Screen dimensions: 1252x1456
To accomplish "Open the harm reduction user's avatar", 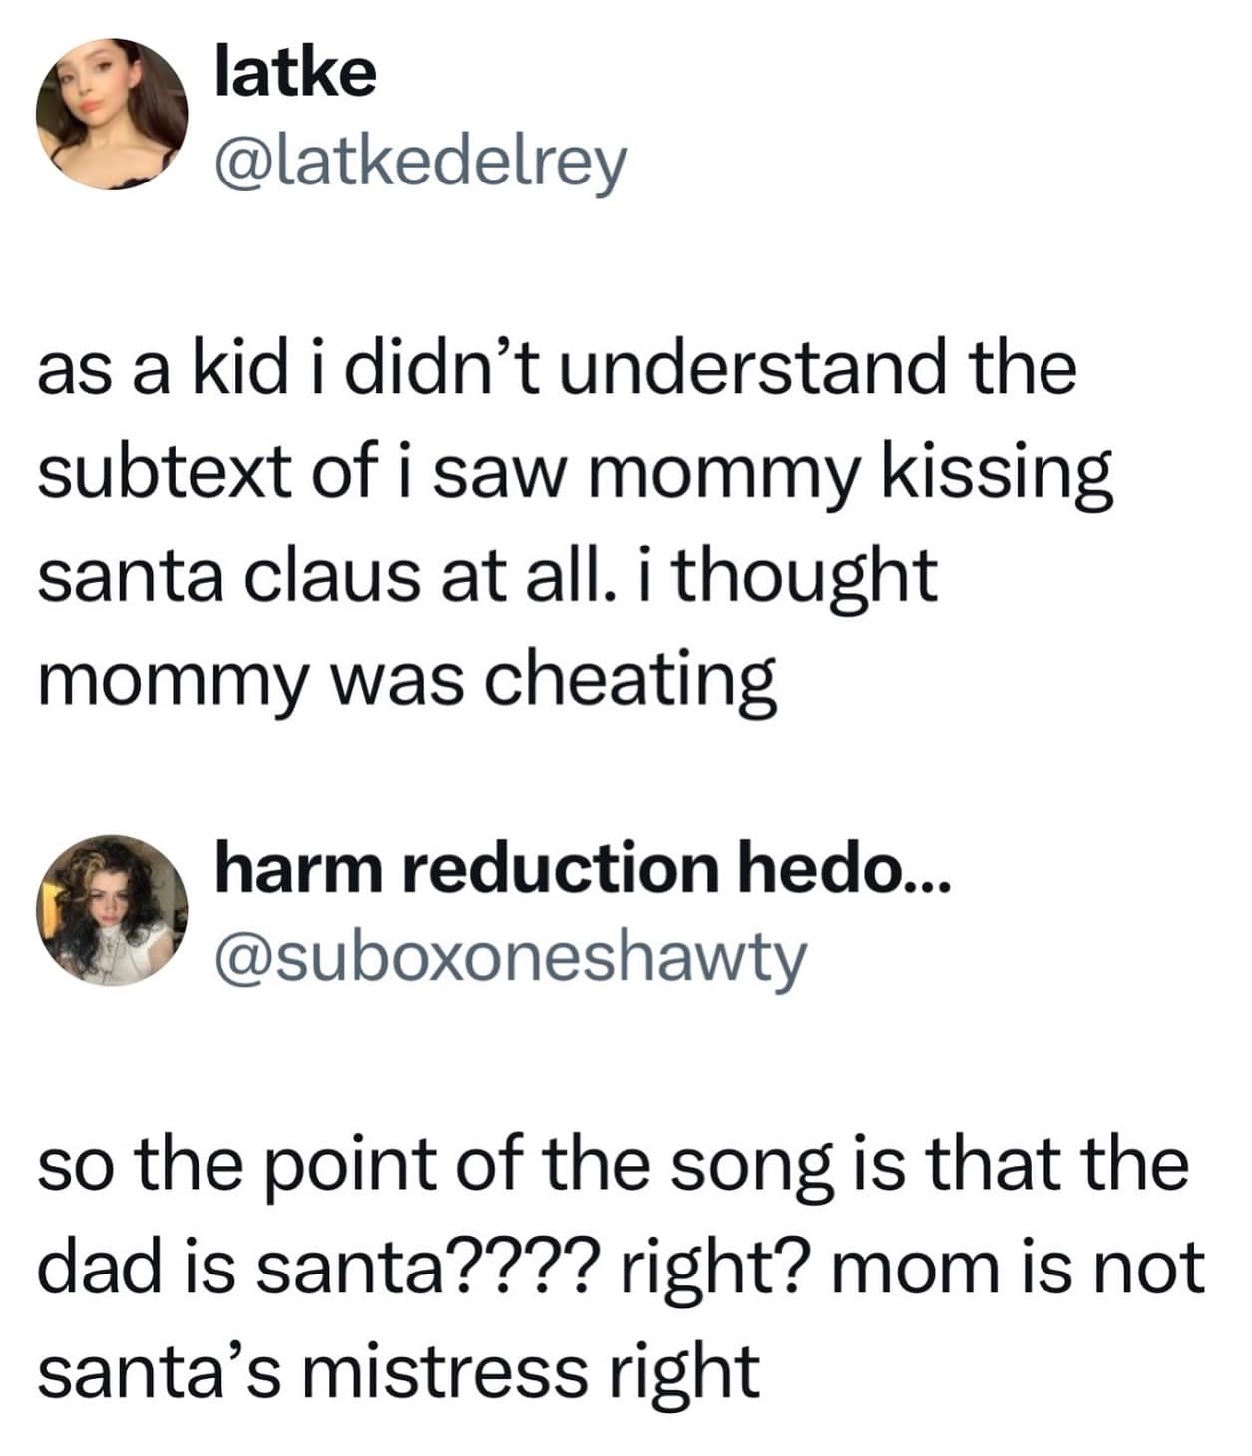I will pyautogui.click(x=112, y=910).
